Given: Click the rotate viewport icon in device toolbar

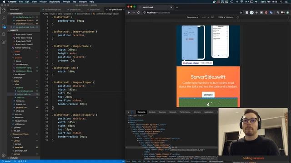Looking at the screenshot, I should click(x=238, y=17).
